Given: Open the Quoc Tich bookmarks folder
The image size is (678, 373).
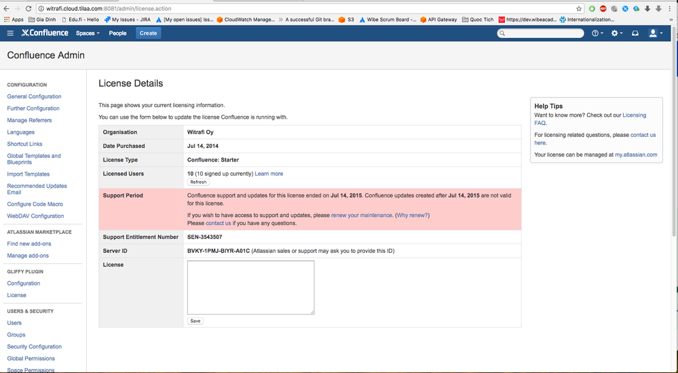Looking at the screenshot, I should point(478,20).
